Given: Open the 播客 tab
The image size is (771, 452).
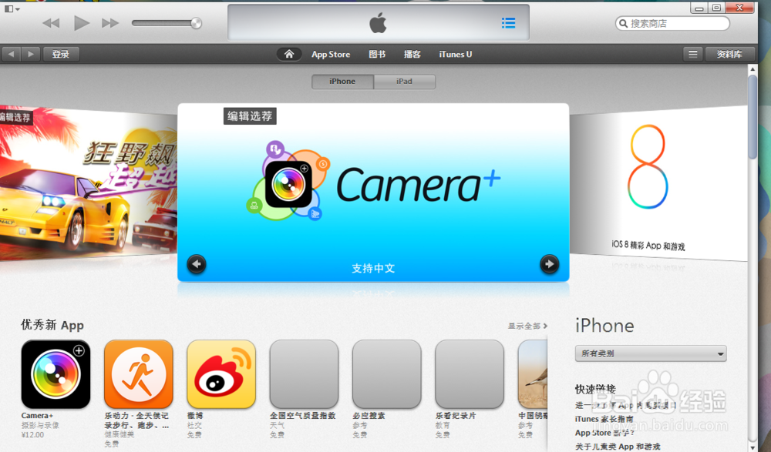Looking at the screenshot, I should click(x=412, y=54).
